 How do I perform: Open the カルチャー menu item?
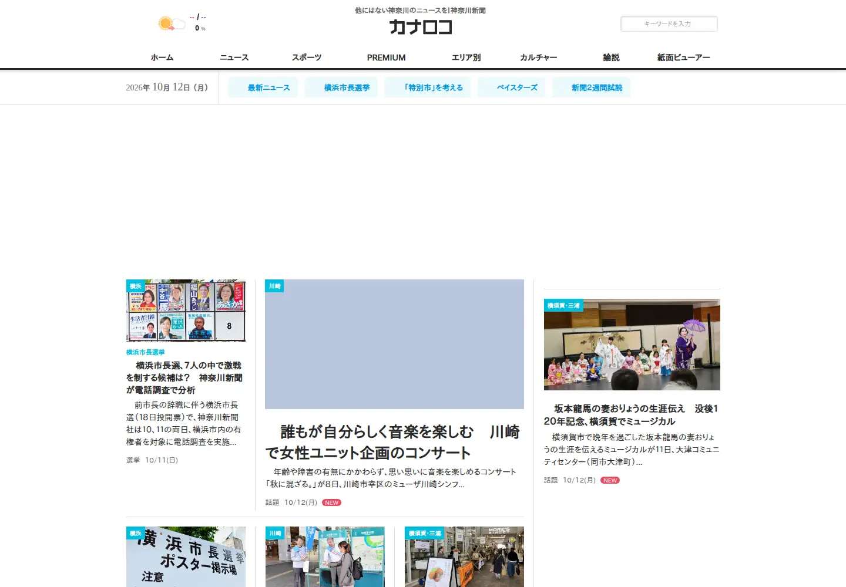(538, 58)
